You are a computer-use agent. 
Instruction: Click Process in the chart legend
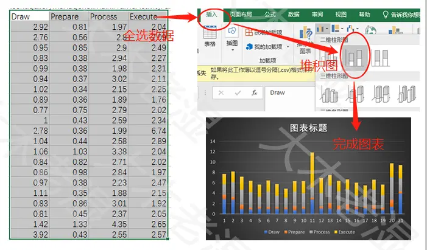[x=319, y=232]
